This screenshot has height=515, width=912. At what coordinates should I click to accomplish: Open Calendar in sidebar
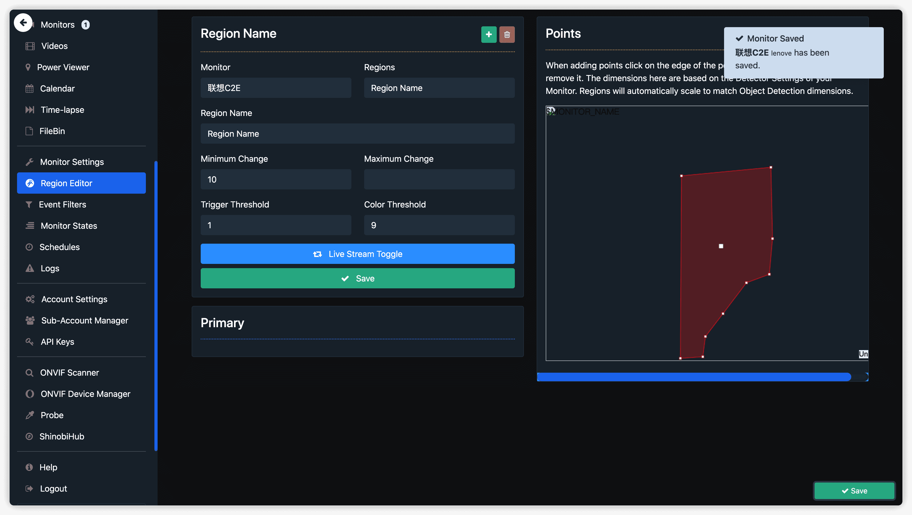[57, 88]
